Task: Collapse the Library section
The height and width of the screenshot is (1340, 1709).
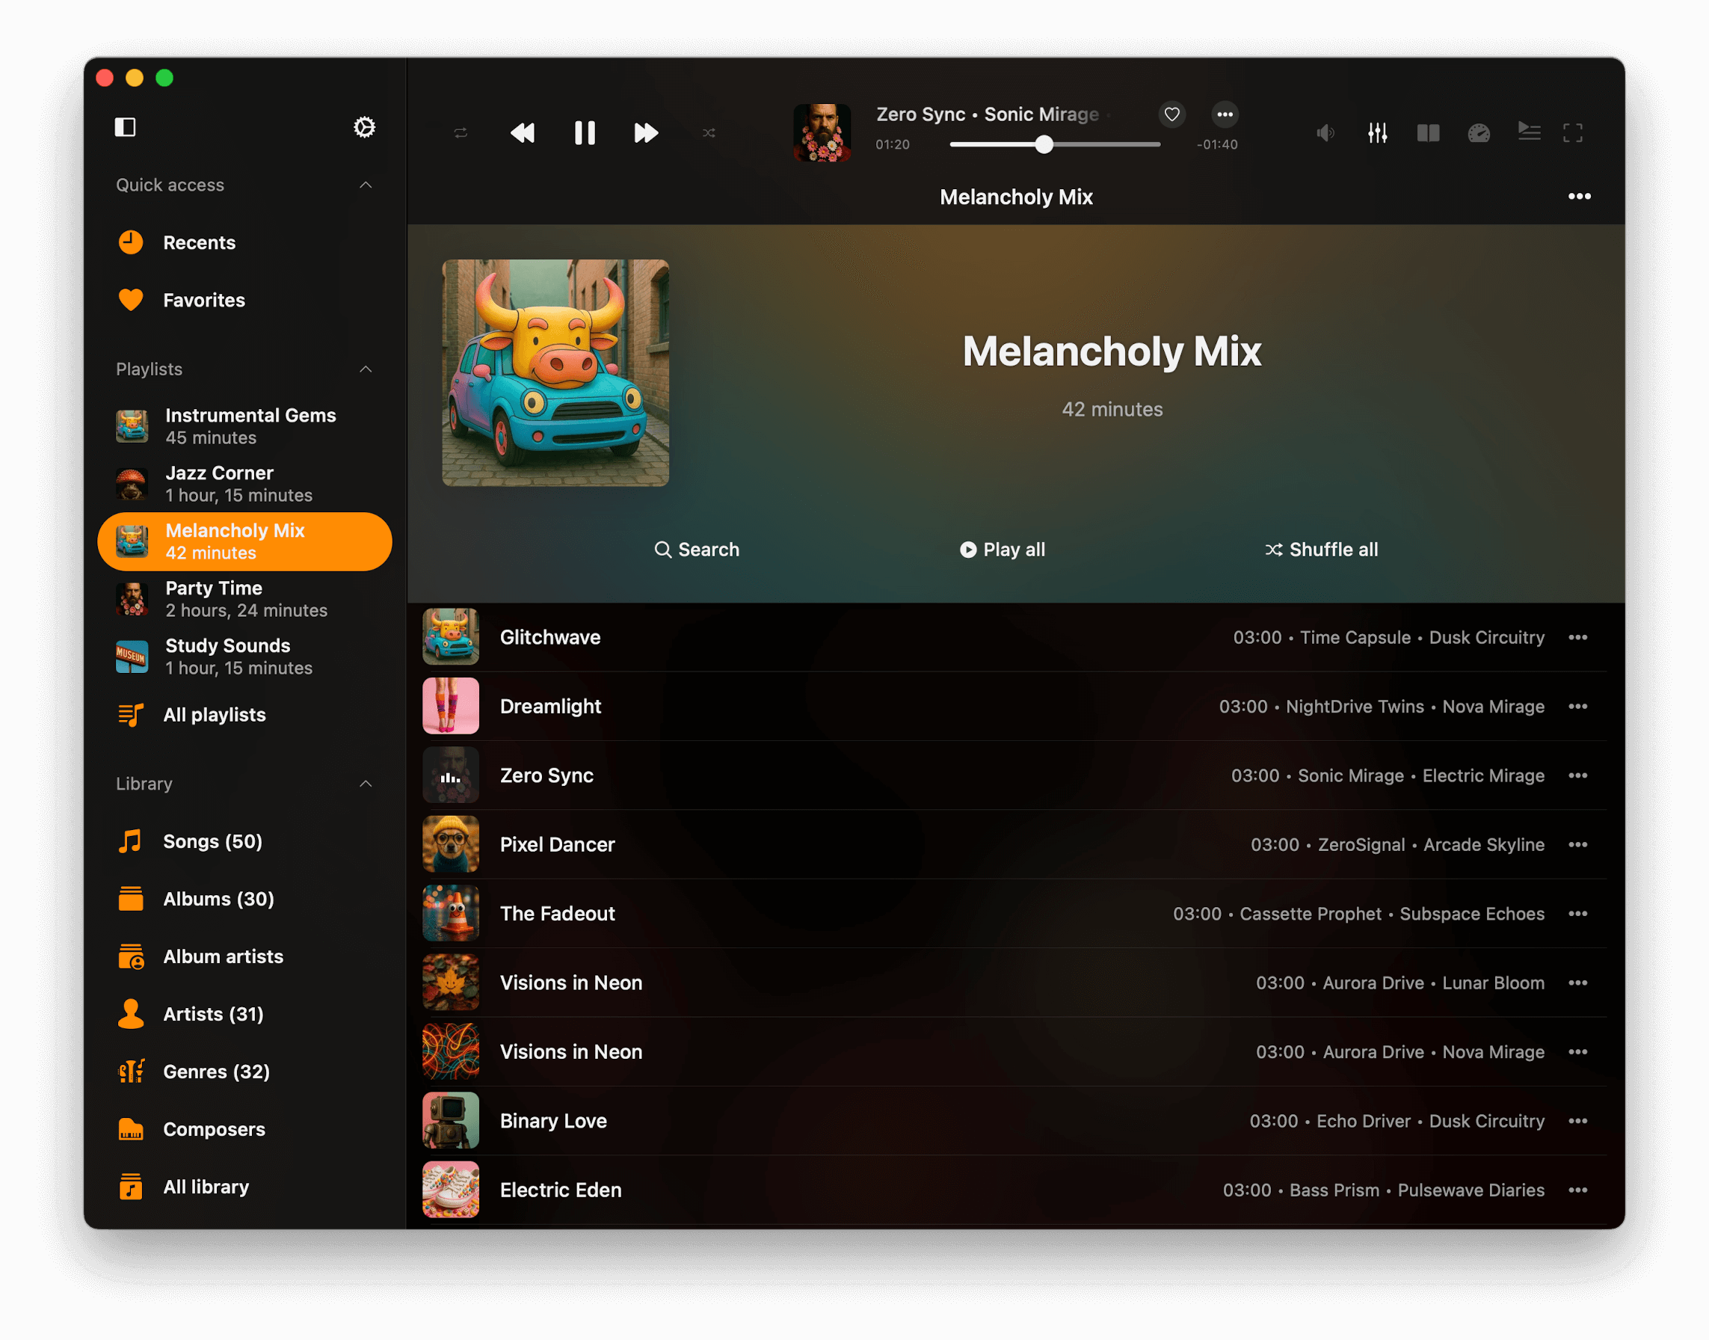Action: pos(366,784)
